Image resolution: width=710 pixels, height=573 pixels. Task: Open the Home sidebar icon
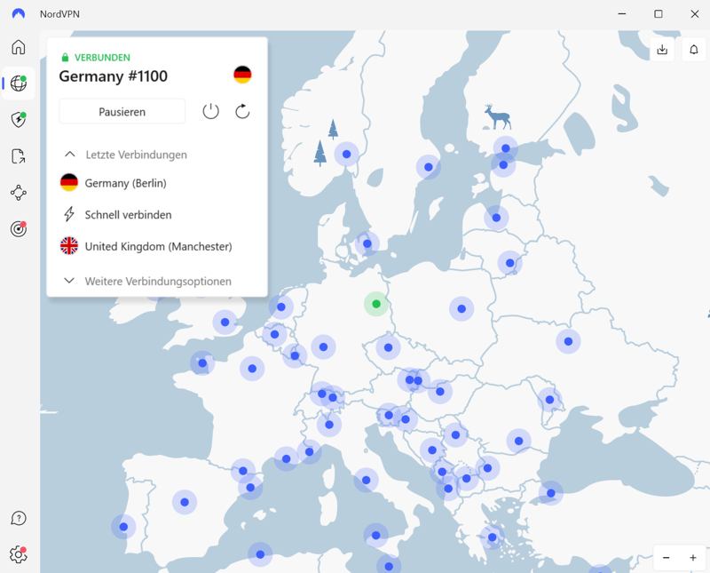(x=18, y=47)
